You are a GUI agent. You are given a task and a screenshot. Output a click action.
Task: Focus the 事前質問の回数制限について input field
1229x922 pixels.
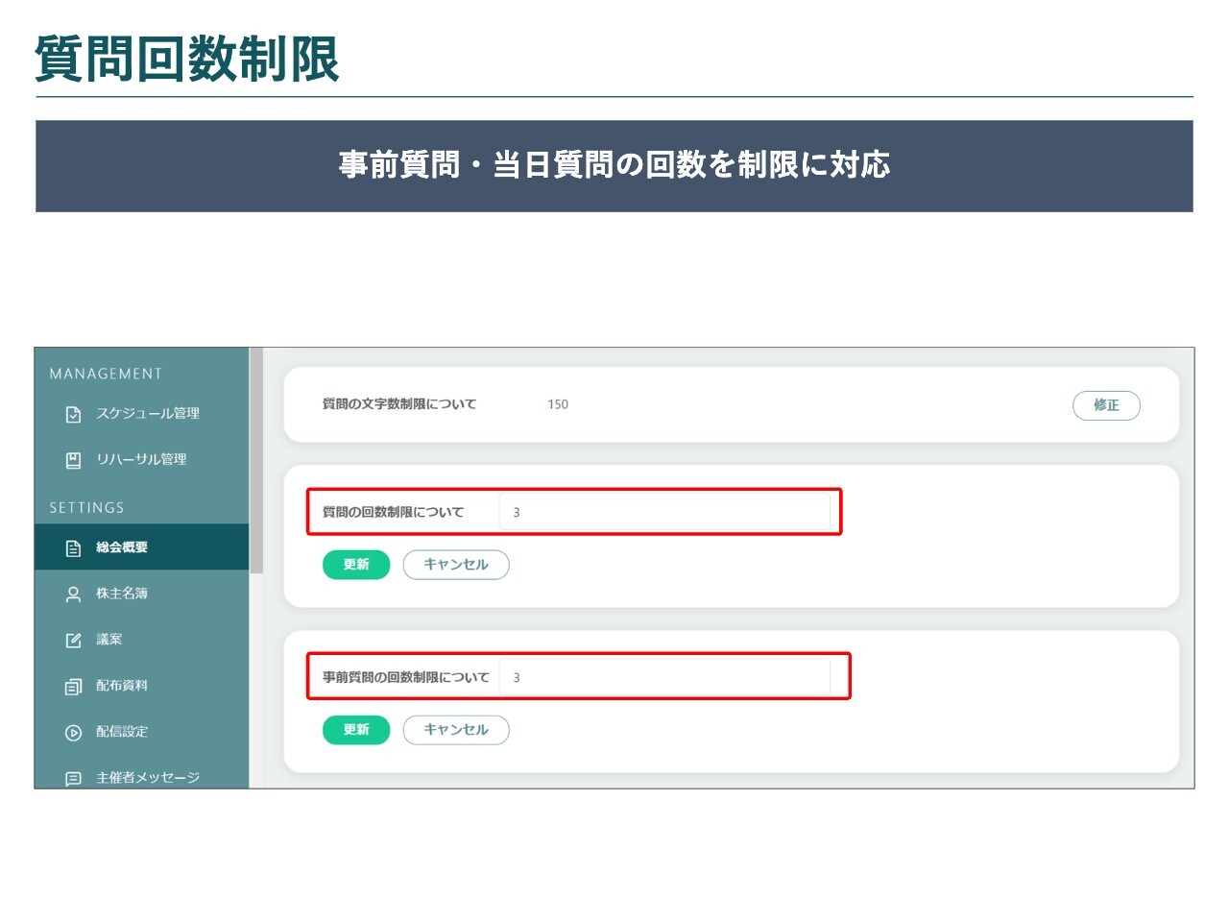[664, 677]
